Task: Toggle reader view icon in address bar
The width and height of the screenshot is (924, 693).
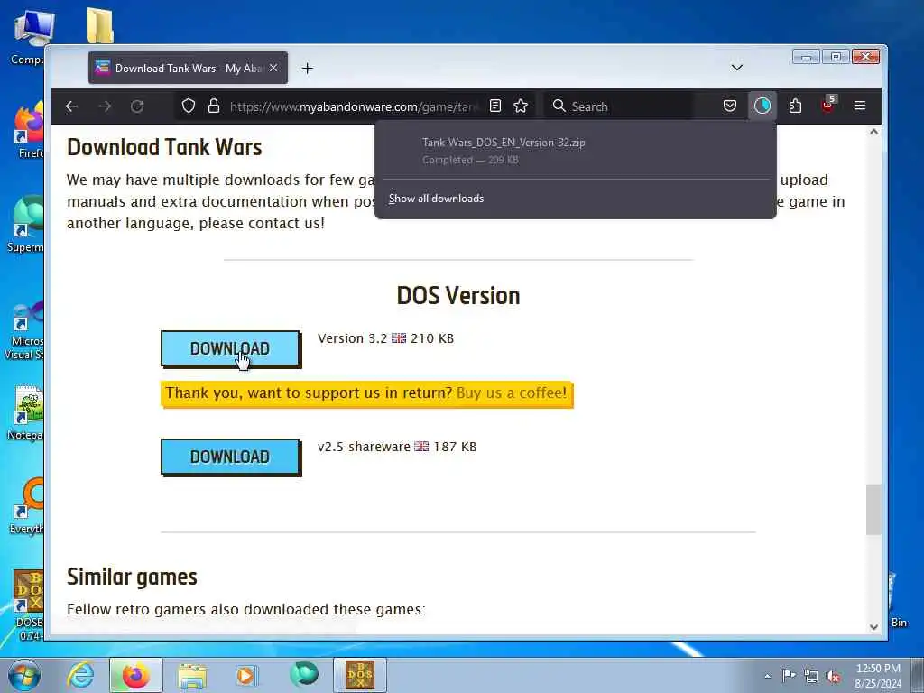Action: click(495, 106)
